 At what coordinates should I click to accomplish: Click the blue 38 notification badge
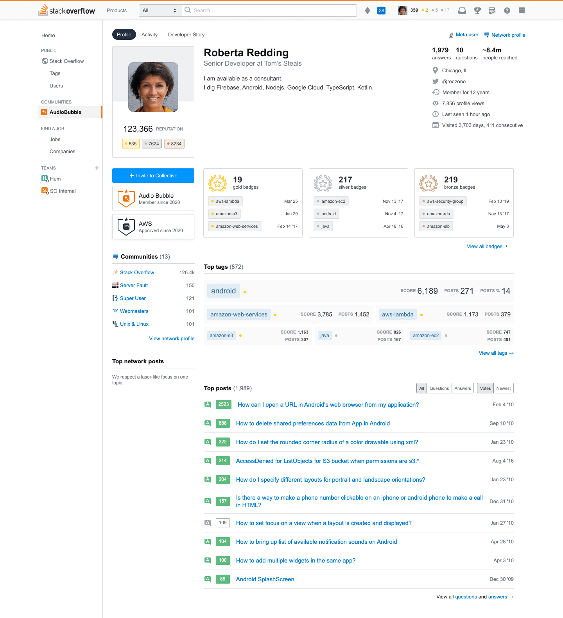(x=382, y=11)
